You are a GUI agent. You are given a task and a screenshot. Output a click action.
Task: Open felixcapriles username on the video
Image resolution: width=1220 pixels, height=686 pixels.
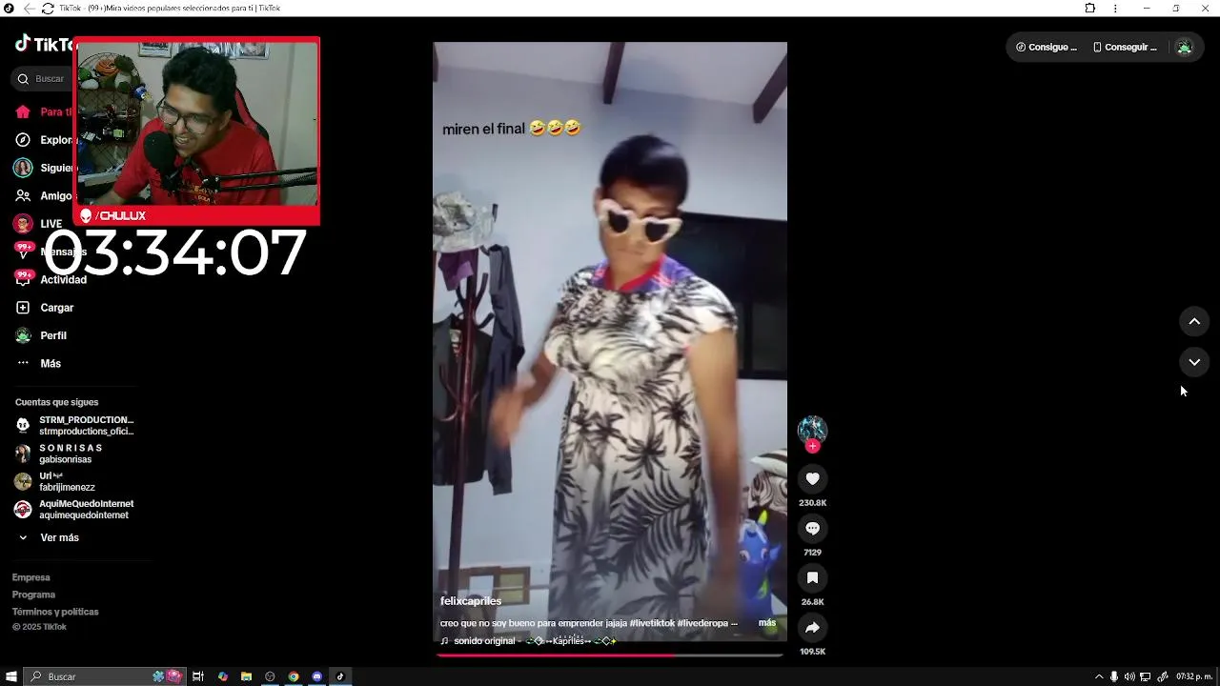coord(471,601)
